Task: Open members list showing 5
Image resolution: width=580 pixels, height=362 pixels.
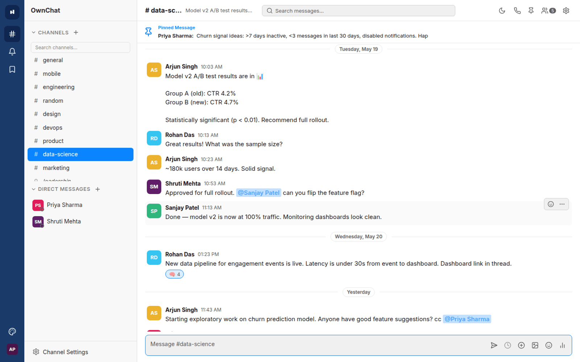Action: 548,10
